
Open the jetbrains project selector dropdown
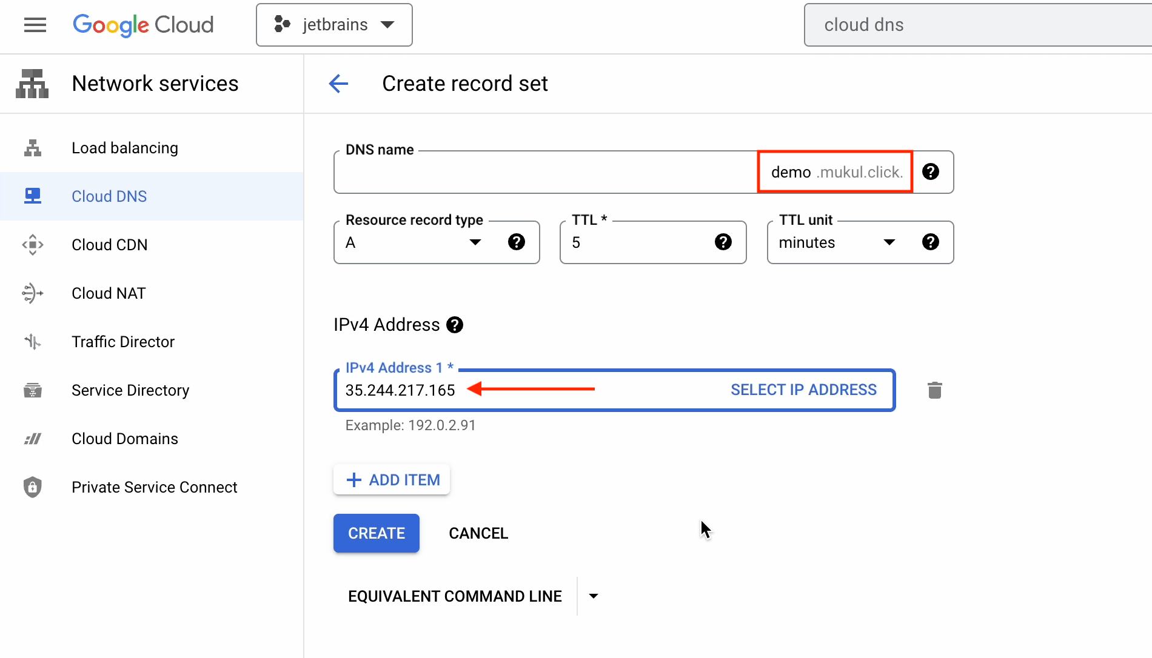(x=334, y=25)
